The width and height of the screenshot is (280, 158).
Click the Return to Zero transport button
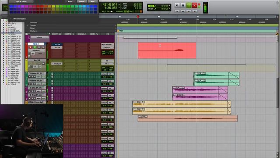(x=177, y=11)
